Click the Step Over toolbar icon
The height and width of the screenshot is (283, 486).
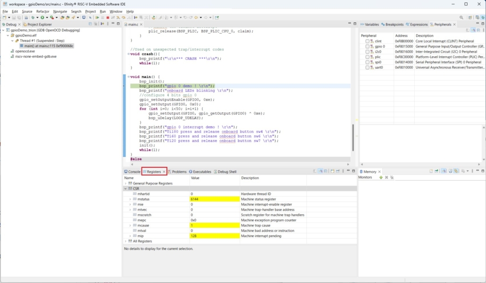(x=124, y=17)
